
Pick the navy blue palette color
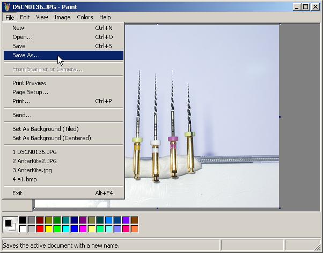pyautogui.click(x=75, y=220)
